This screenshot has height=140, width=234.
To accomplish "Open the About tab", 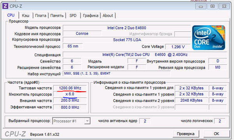I will tap(108, 16).
